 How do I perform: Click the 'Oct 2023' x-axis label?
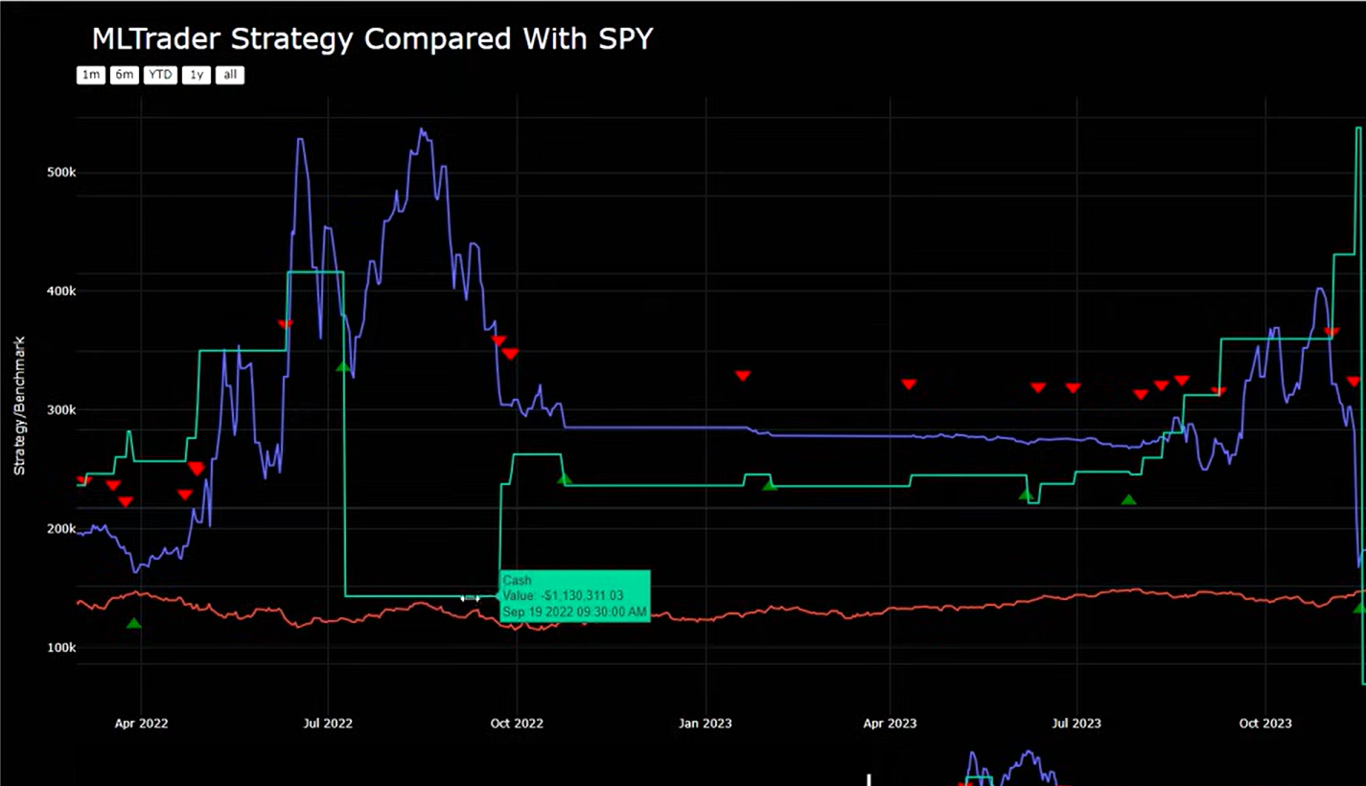1265,723
